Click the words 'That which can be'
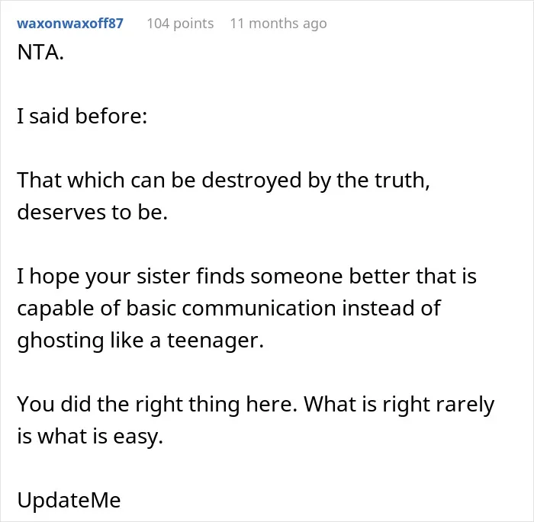The height and width of the screenshot is (522, 534). click(x=106, y=180)
